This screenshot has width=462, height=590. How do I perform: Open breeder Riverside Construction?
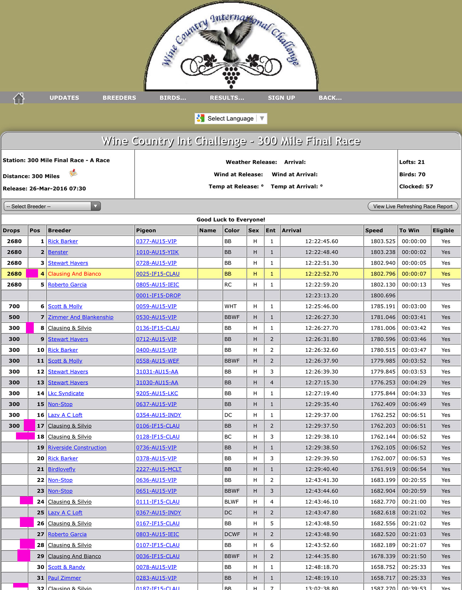77,447
